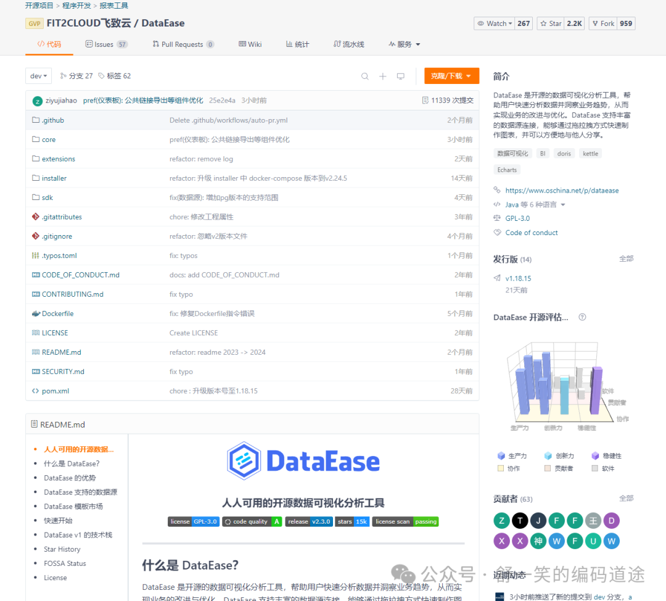Image resolution: width=666 pixels, height=601 pixels.
Task: Click 全部 next to 贡献者
Action: (626, 498)
